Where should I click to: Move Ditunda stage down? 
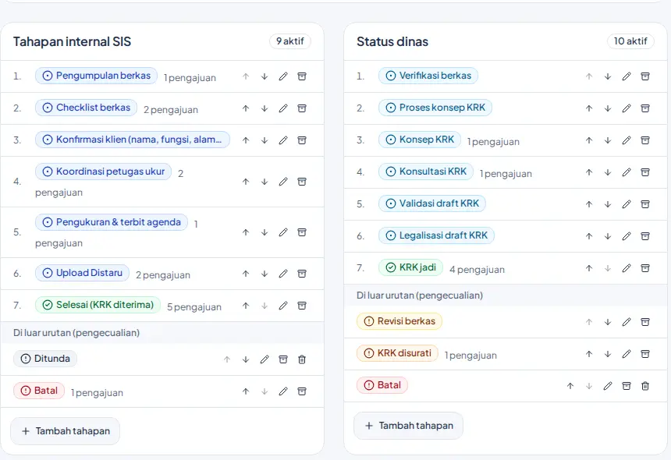click(x=246, y=359)
